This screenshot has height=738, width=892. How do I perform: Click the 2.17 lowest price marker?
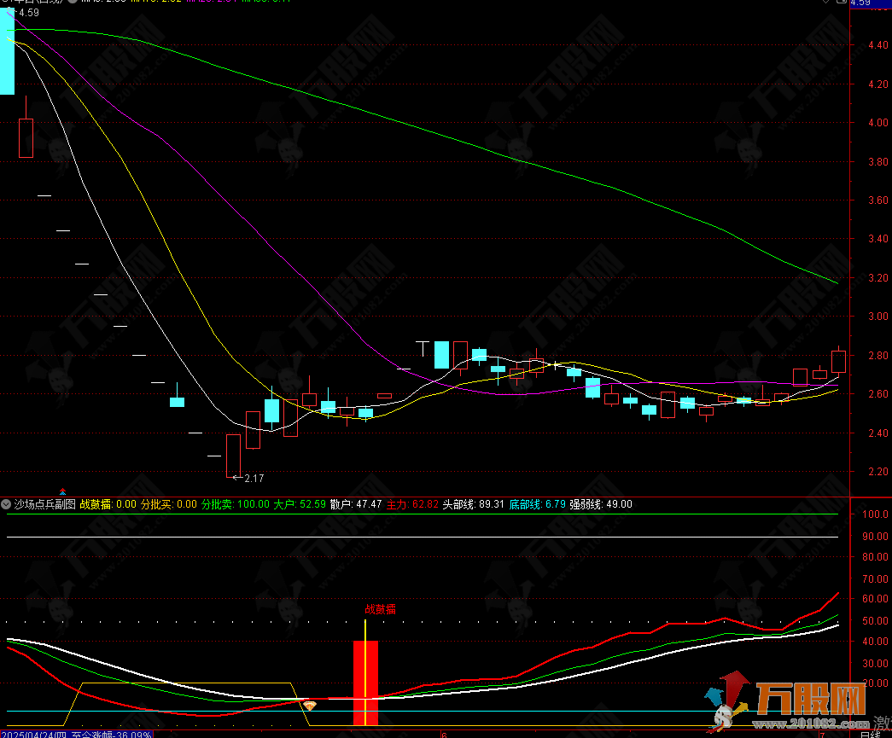[254, 478]
